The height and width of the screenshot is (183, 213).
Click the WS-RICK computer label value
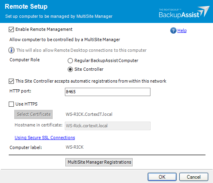click(74, 147)
